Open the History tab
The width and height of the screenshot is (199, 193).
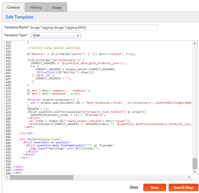point(36,7)
